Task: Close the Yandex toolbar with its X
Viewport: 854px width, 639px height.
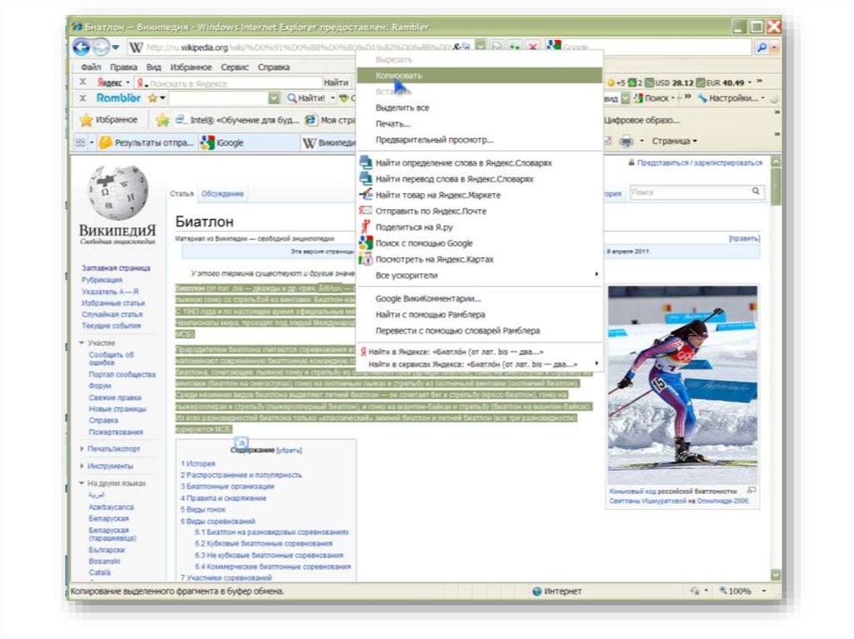Action: click(x=83, y=82)
